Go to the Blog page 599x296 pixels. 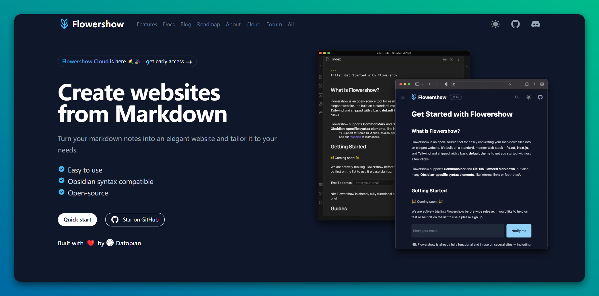click(x=186, y=24)
